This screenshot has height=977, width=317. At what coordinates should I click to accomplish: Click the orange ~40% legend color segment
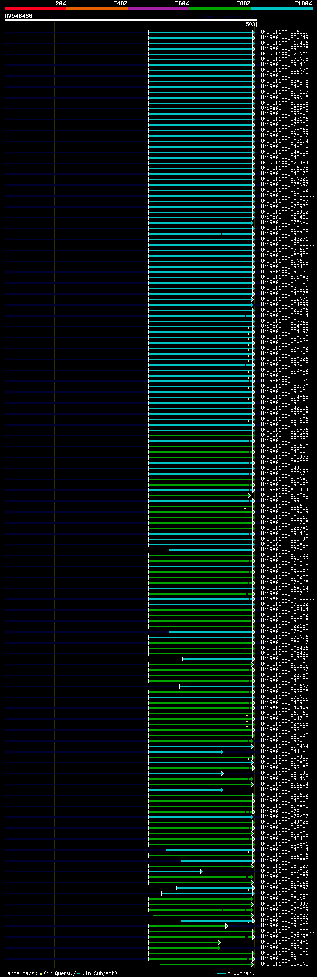pyautogui.click(x=97, y=9)
